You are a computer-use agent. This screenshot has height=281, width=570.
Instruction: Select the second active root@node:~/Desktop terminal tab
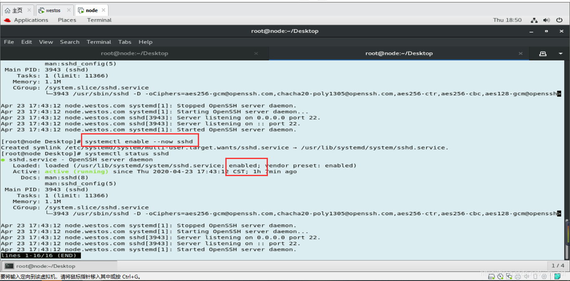click(x=399, y=53)
